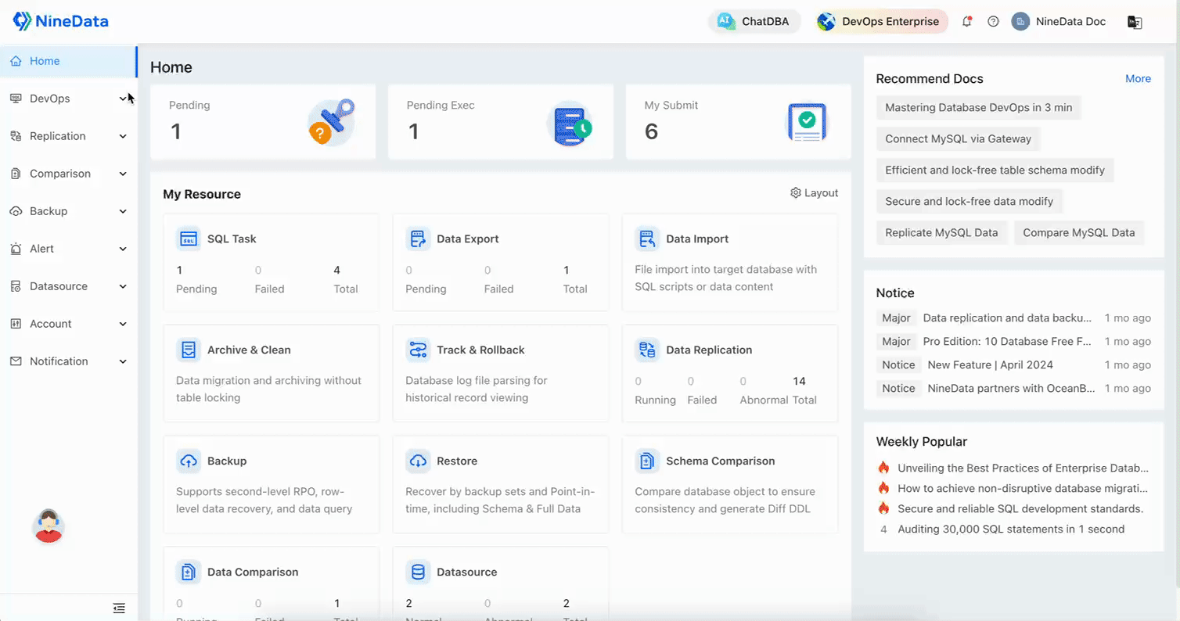This screenshot has width=1180, height=621.
Task: Open Replicate MySQL Data doc
Action: pyautogui.click(x=942, y=233)
